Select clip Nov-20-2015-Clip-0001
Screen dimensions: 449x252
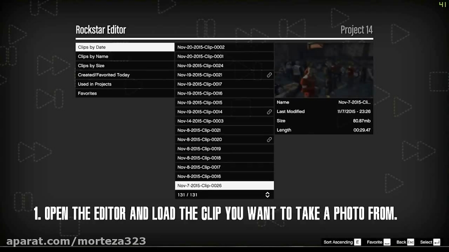pyautogui.click(x=224, y=56)
